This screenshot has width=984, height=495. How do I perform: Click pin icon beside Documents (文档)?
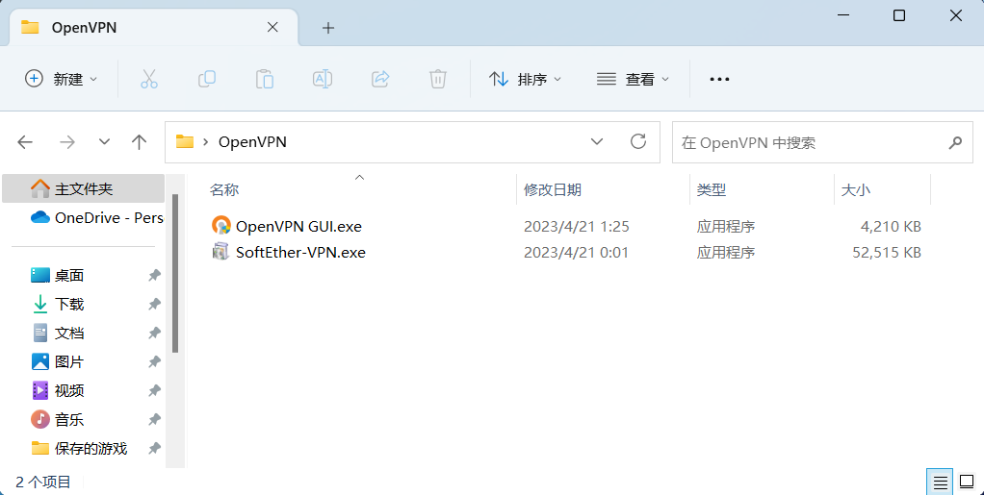pyautogui.click(x=154, y=333)
